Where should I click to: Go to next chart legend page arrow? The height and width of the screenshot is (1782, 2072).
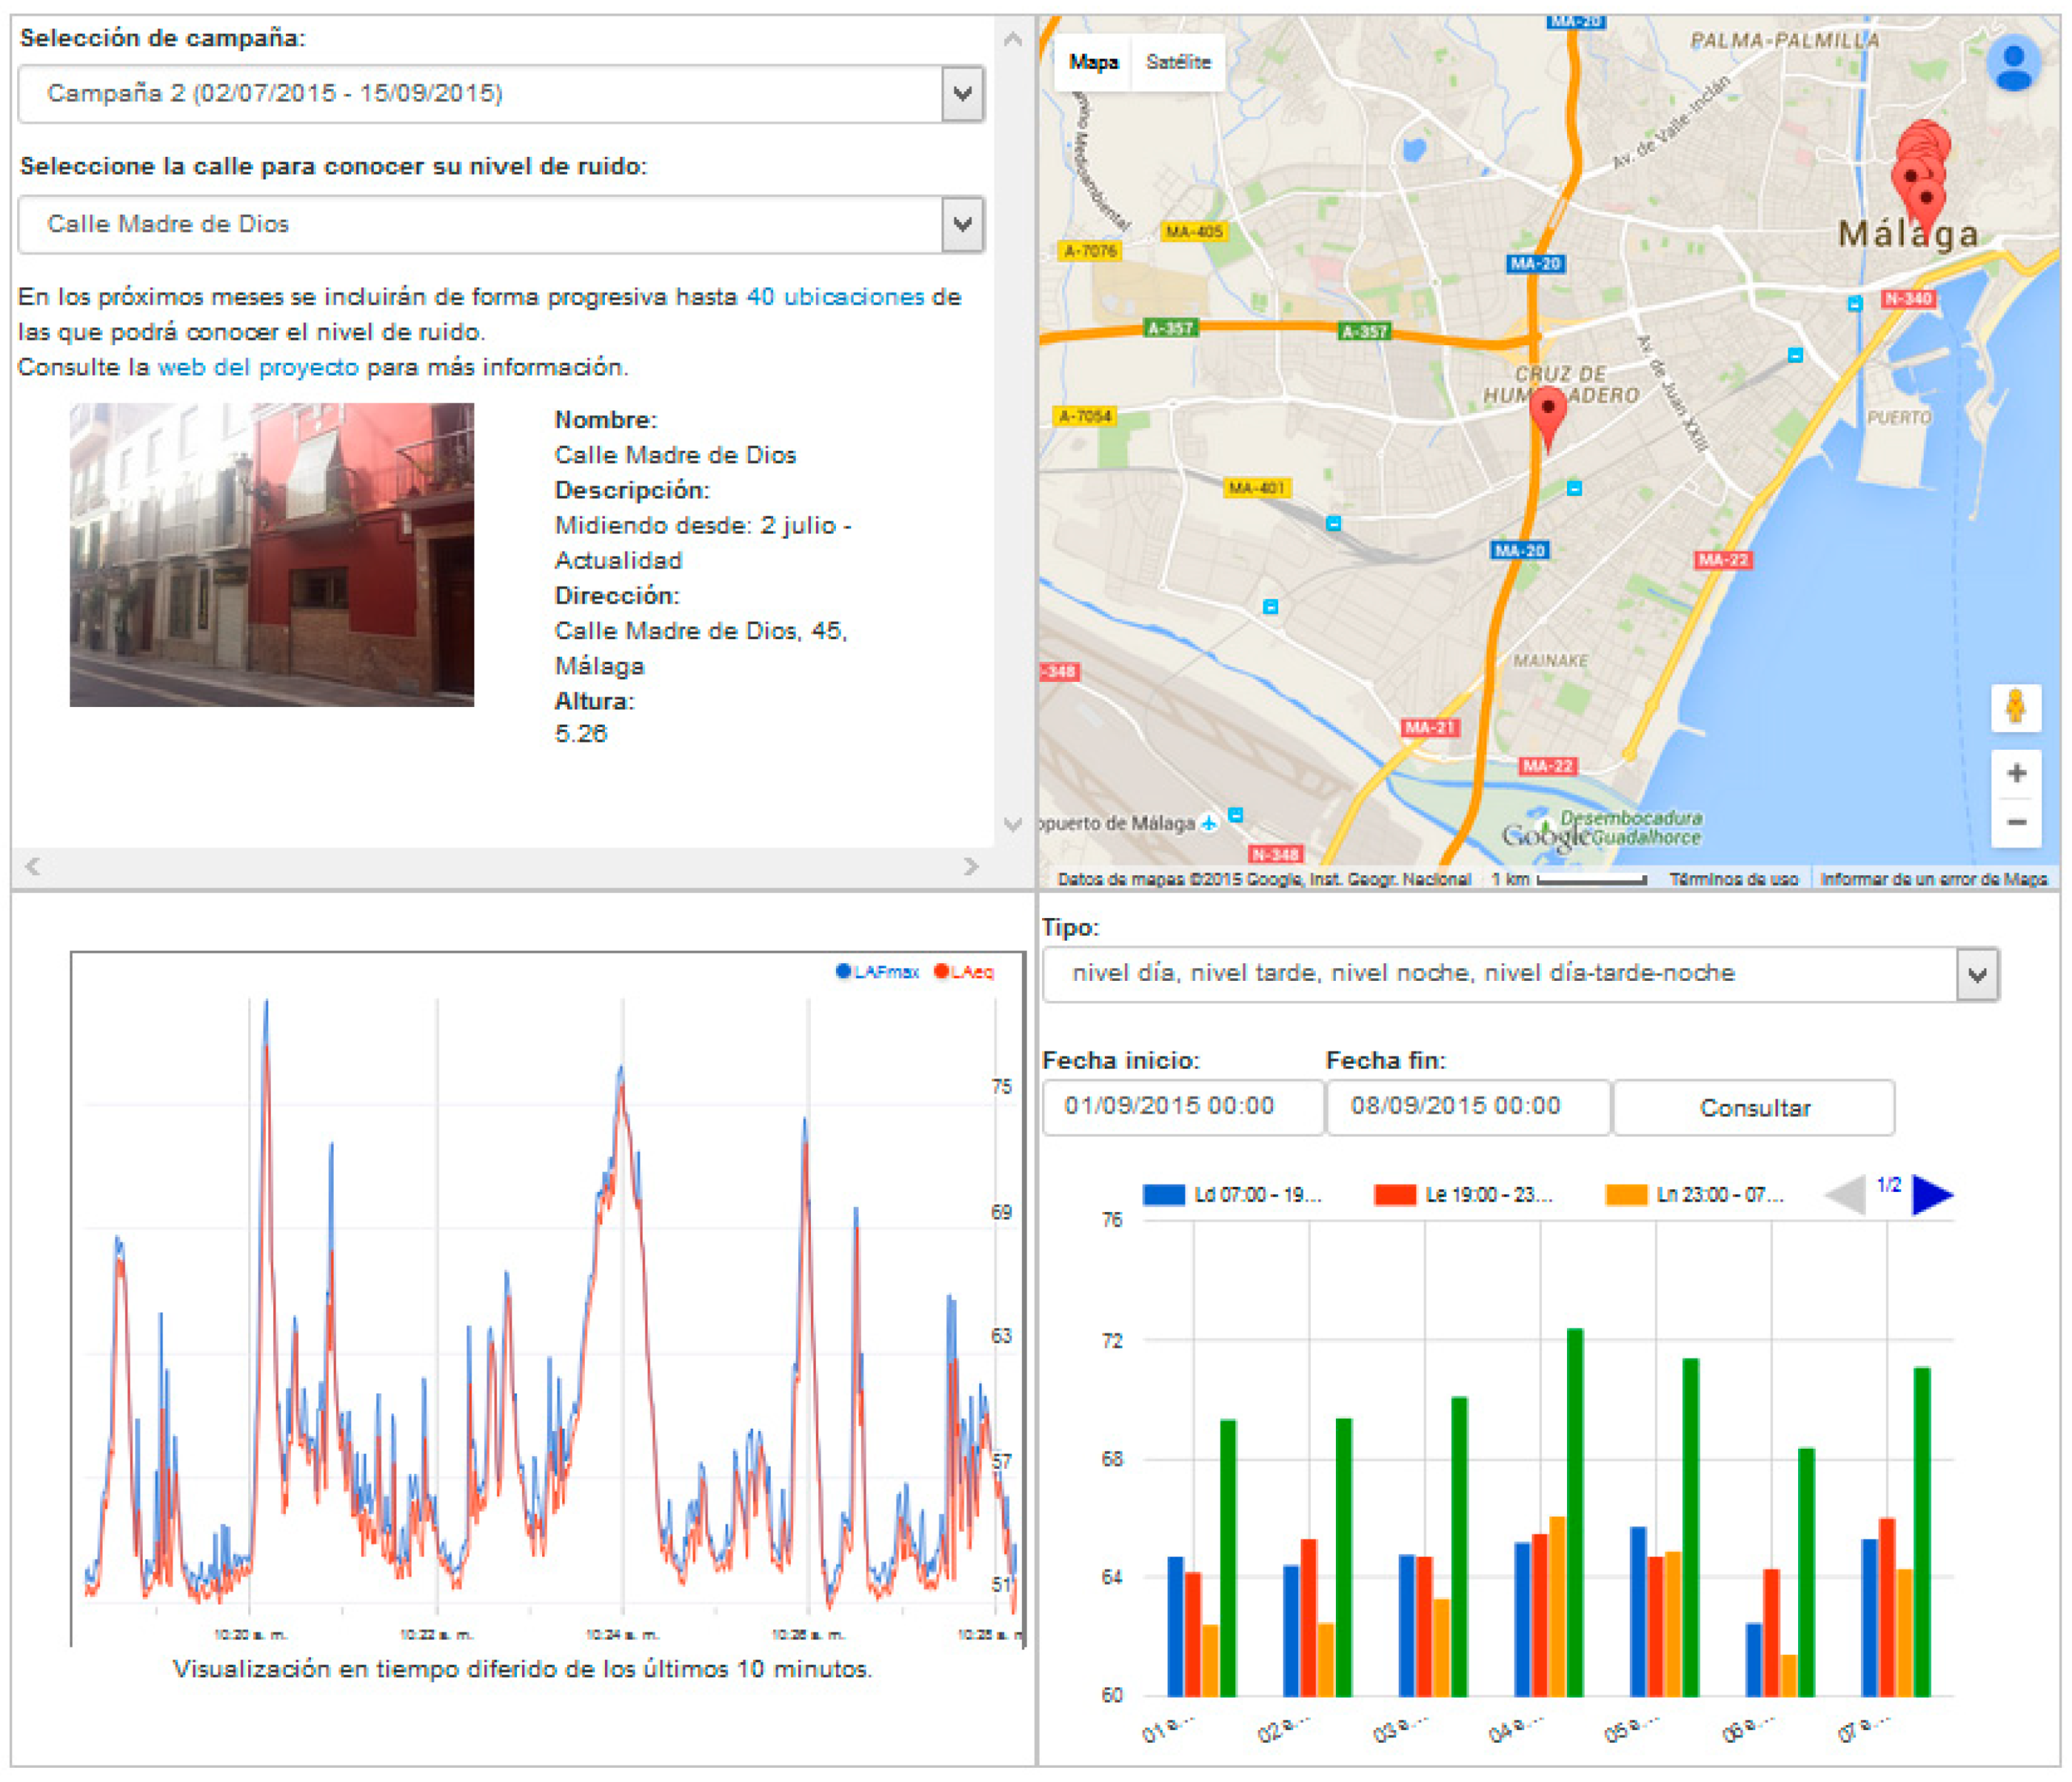coord(1932,1194)
